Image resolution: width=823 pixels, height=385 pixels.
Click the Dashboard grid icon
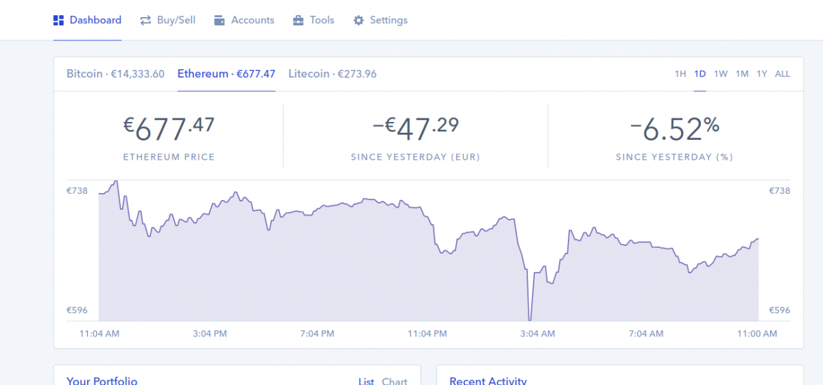point(59,21)
